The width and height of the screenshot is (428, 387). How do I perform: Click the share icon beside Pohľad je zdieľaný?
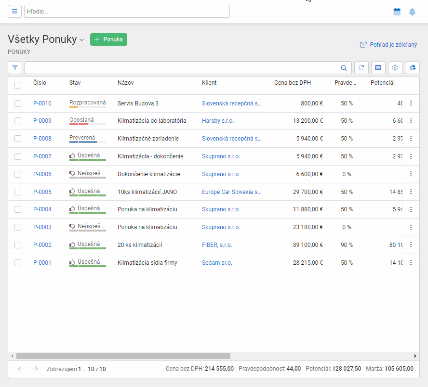(363, 45)
